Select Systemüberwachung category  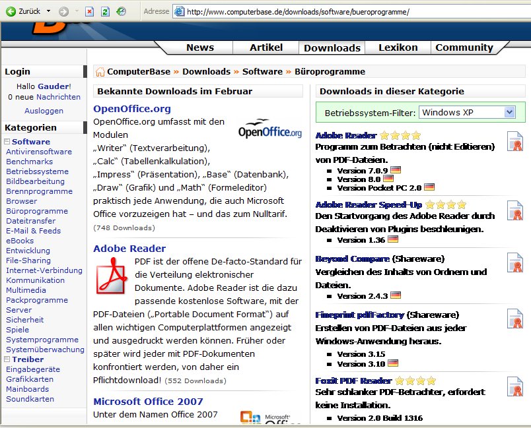45,350
